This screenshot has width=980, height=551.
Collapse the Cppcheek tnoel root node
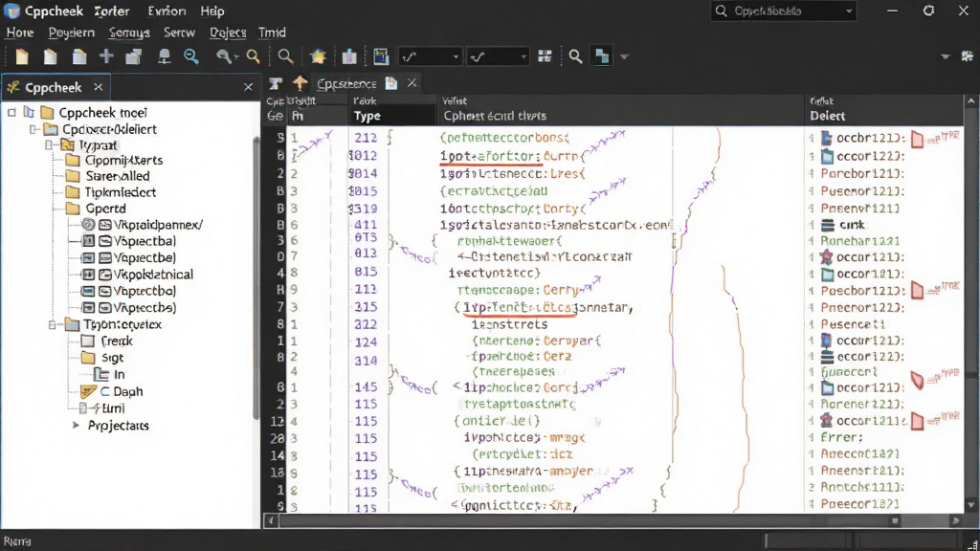pyautogui.click(x=11, y=113)
